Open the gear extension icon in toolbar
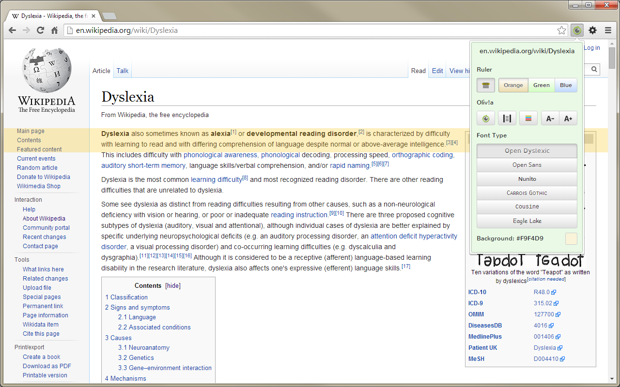The image size is (620, 387). (x=592, y=30)
